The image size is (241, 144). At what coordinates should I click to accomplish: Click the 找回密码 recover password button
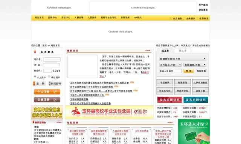pyautogui.click(x=55, y=84)
